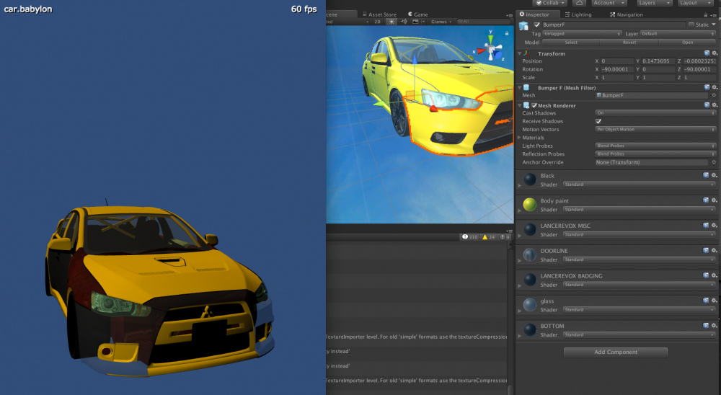Open the Tag dropdown showing Untagged
The height and width of the screenshot is (395, 721).
coord(583,34)
